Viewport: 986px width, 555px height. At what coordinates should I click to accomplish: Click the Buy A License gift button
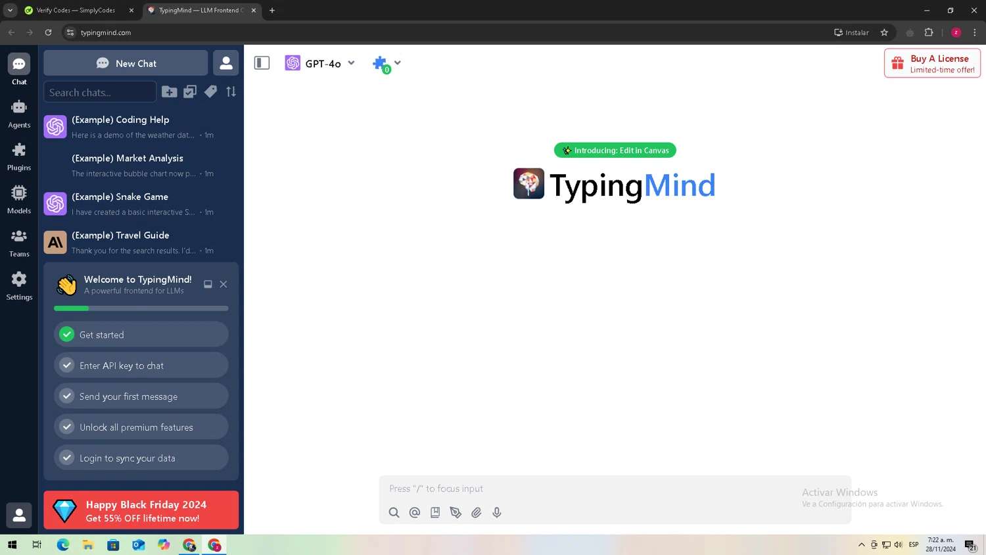click(x=932, y=63)
